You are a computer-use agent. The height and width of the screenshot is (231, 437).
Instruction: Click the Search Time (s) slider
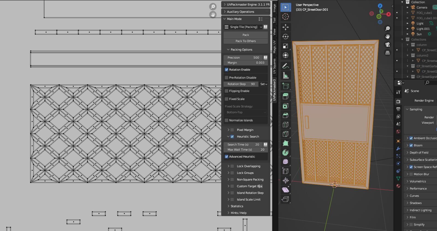click(x=243, y=144)
